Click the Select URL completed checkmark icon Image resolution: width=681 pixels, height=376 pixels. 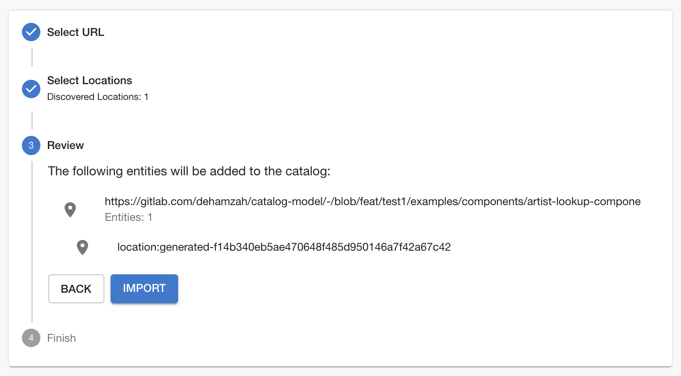coord(31,32)
